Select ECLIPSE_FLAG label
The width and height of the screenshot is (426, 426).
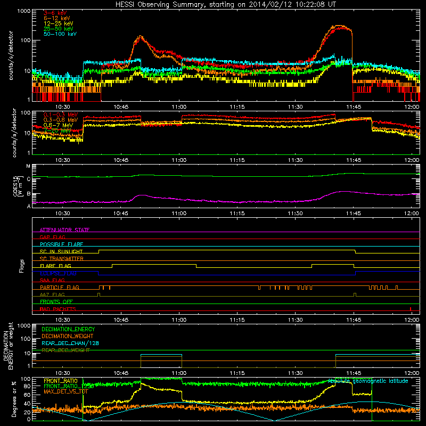coord(58,273)
